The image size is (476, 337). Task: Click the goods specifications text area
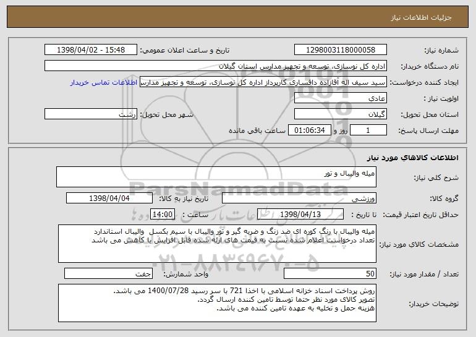pos(217,244)
